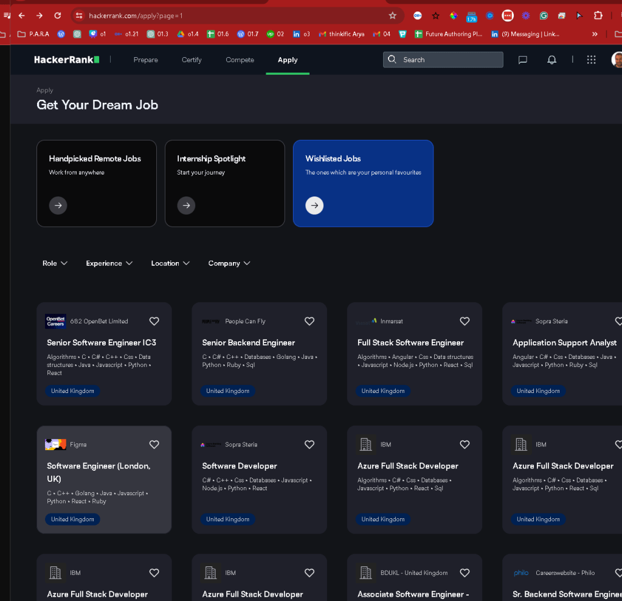Open the browser extensions puzzle icon
Viewport: 622px width, 601px height.
598,15
